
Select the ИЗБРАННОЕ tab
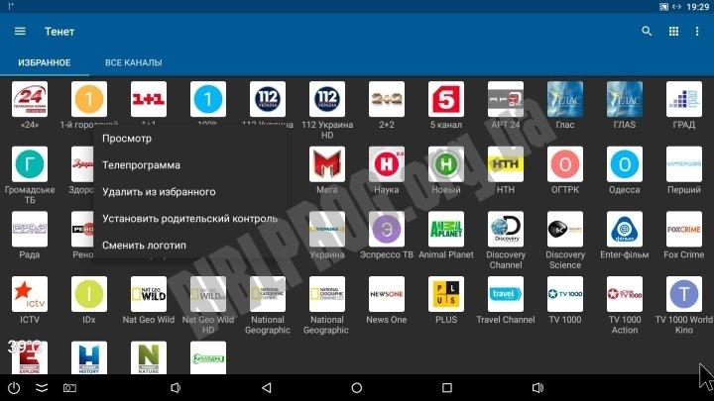43,62
